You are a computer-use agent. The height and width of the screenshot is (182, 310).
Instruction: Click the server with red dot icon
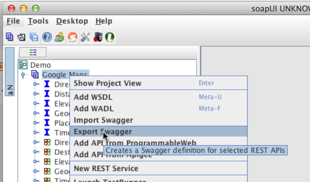pos(98,37)
